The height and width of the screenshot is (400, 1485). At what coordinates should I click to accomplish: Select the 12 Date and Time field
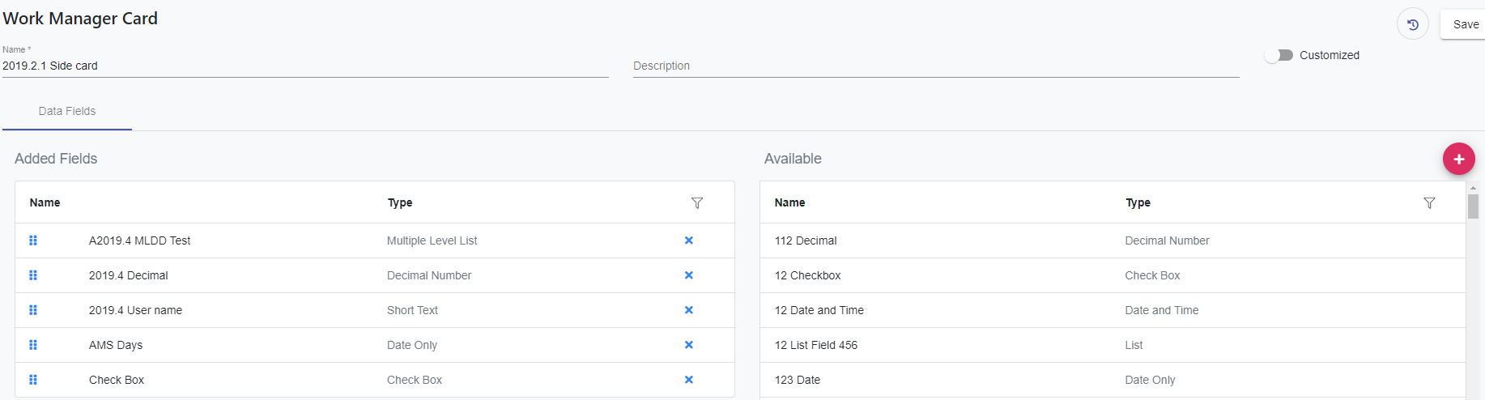(1113, 310)
